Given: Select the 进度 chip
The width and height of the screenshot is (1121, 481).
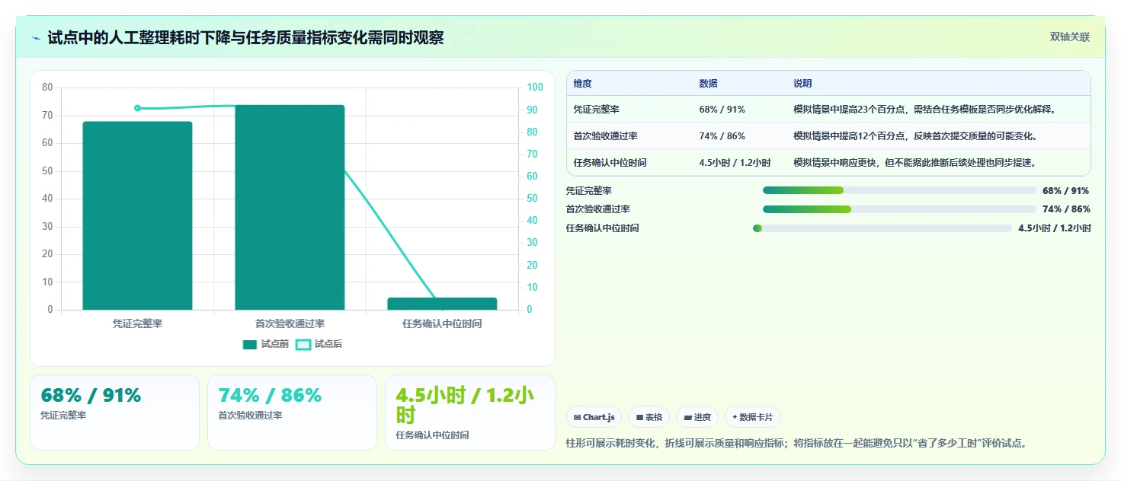Looking at the screenshot, I should pyautogui.click(x=697, y=417).
